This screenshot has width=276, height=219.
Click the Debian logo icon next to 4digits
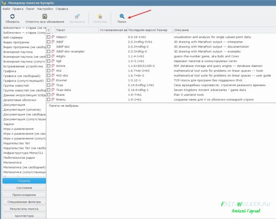coord(53,56)
